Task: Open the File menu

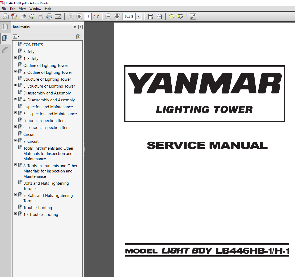Action: point(4,9)
